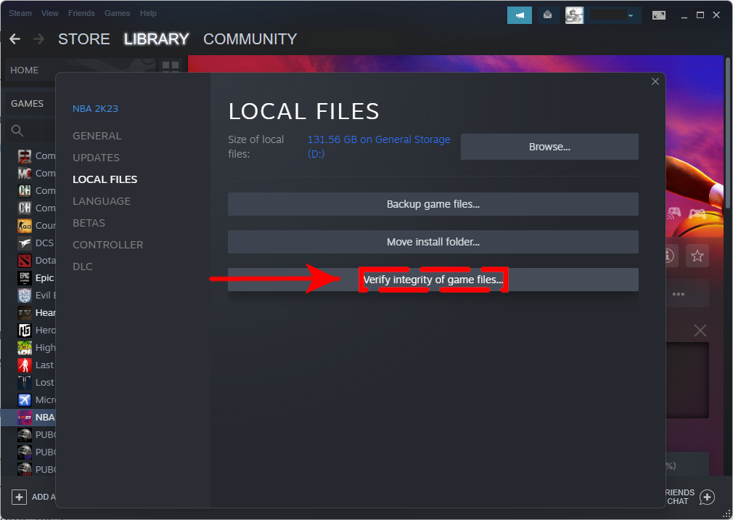Screen dimensions: 733x520
Task: Select the NBA 2K23 library entry icon
Action: click(24, 417)
